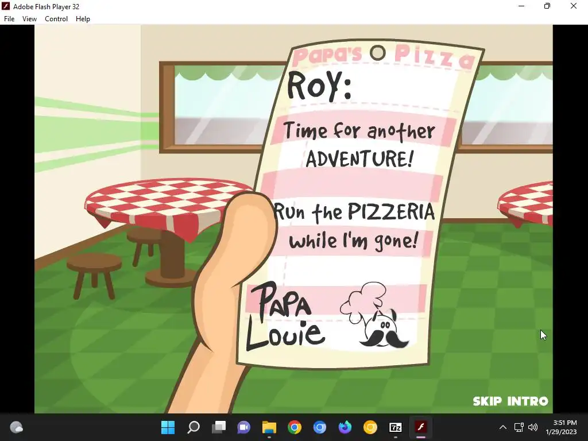Screen dimensions: 588x441
Task: Open the Control menu
Action: pos(56,19)
